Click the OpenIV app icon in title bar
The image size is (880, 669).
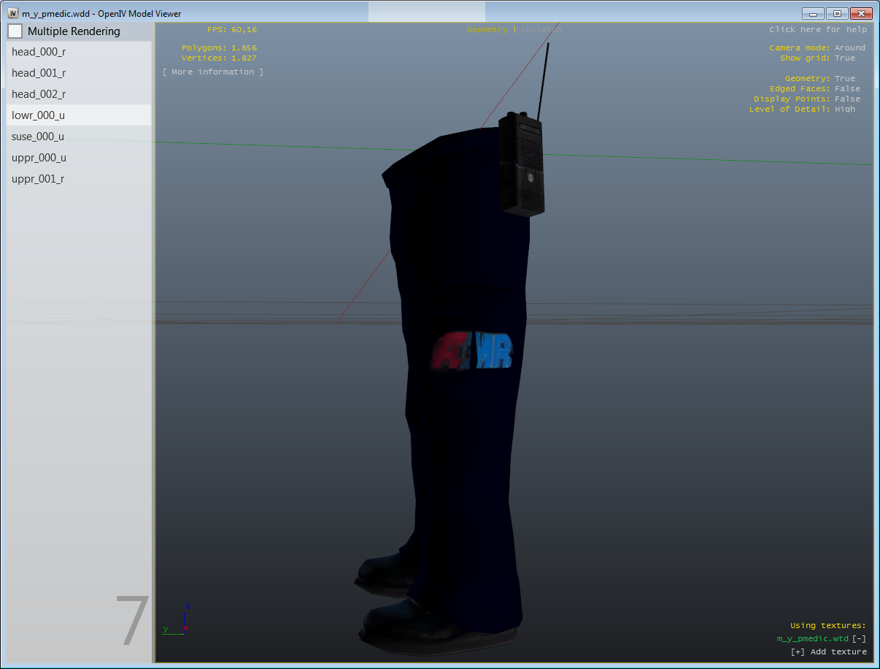(13, 14)
